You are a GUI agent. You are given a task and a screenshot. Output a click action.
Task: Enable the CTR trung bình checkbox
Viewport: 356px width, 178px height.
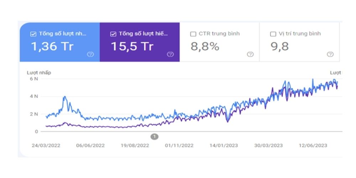tap(193, 34)
